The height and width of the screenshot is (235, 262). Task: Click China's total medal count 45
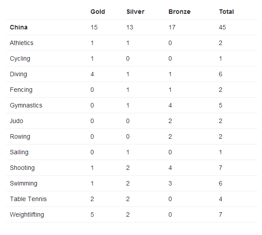(222, 27)
